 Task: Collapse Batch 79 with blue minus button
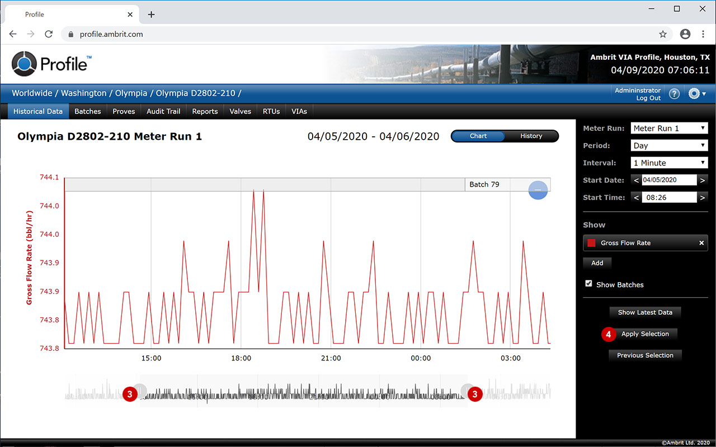(x=538, y=191)
